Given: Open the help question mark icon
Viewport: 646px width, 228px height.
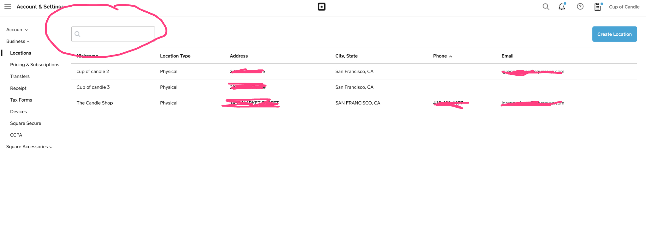Looking at the screenshot, I should (580, 7).
